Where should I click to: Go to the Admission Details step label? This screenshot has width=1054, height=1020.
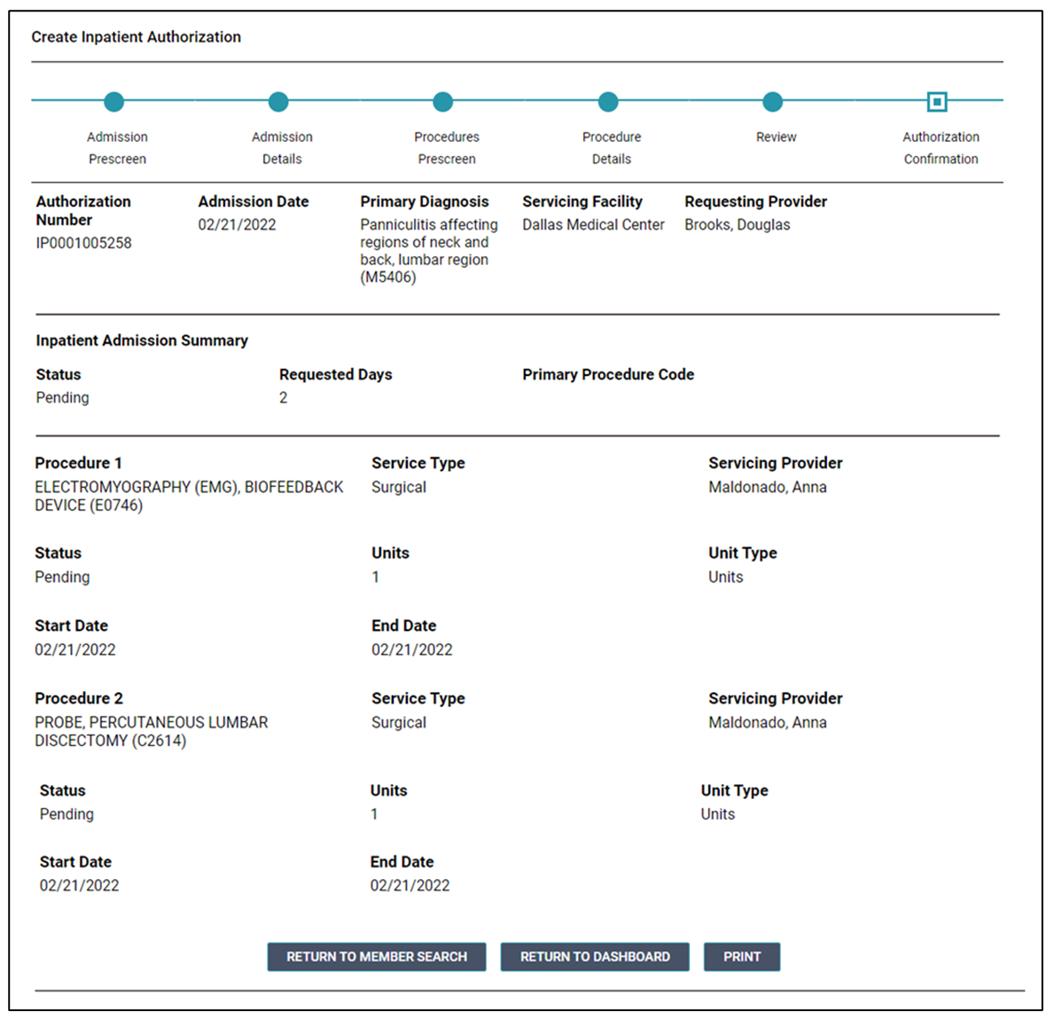282,148
